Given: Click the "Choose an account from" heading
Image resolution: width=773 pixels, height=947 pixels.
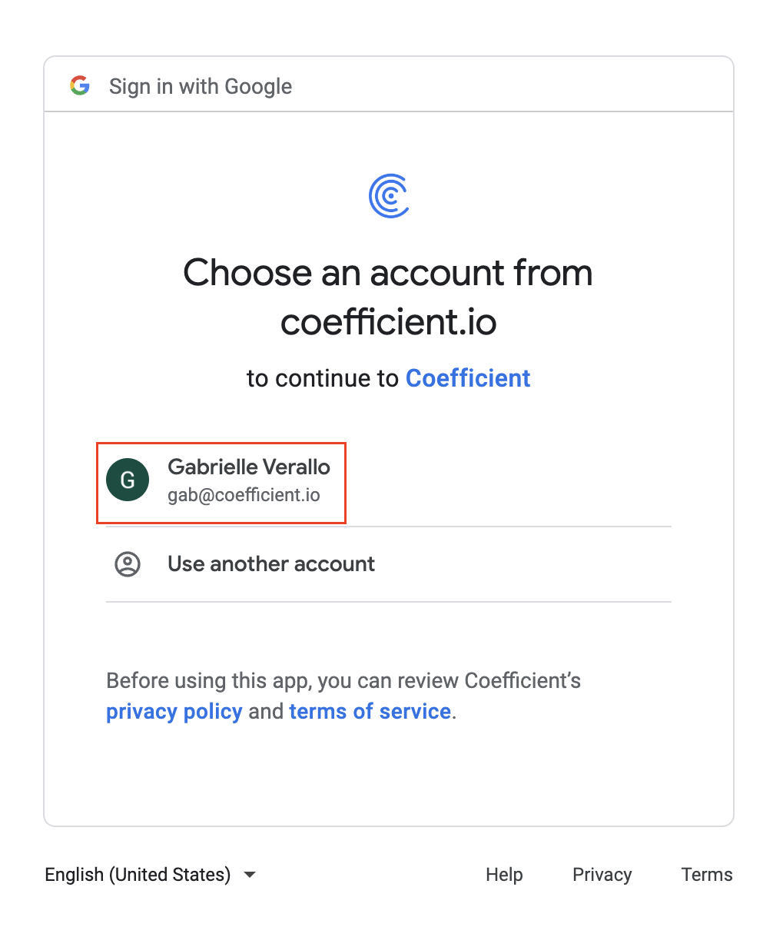Looking at the screenshot, I should pyautogui.click(x=388, y=272).
